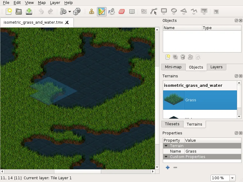Switch to the Tilesets tab
This screenshot has width=243, height=182.
[x=172, y=124]
